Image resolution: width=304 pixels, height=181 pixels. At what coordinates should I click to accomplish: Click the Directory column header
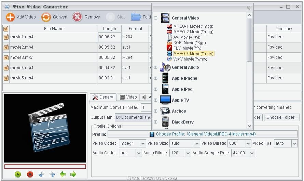284,29
